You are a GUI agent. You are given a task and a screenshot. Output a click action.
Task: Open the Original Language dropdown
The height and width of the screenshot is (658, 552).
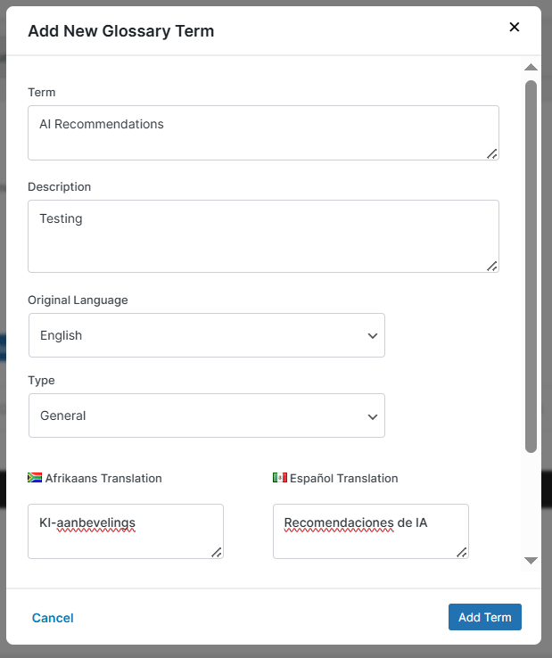click(207, 335)
